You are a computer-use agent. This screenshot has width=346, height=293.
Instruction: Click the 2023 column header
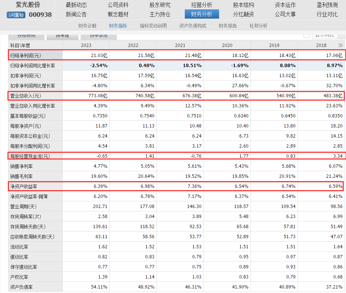[x=86, y=45]
